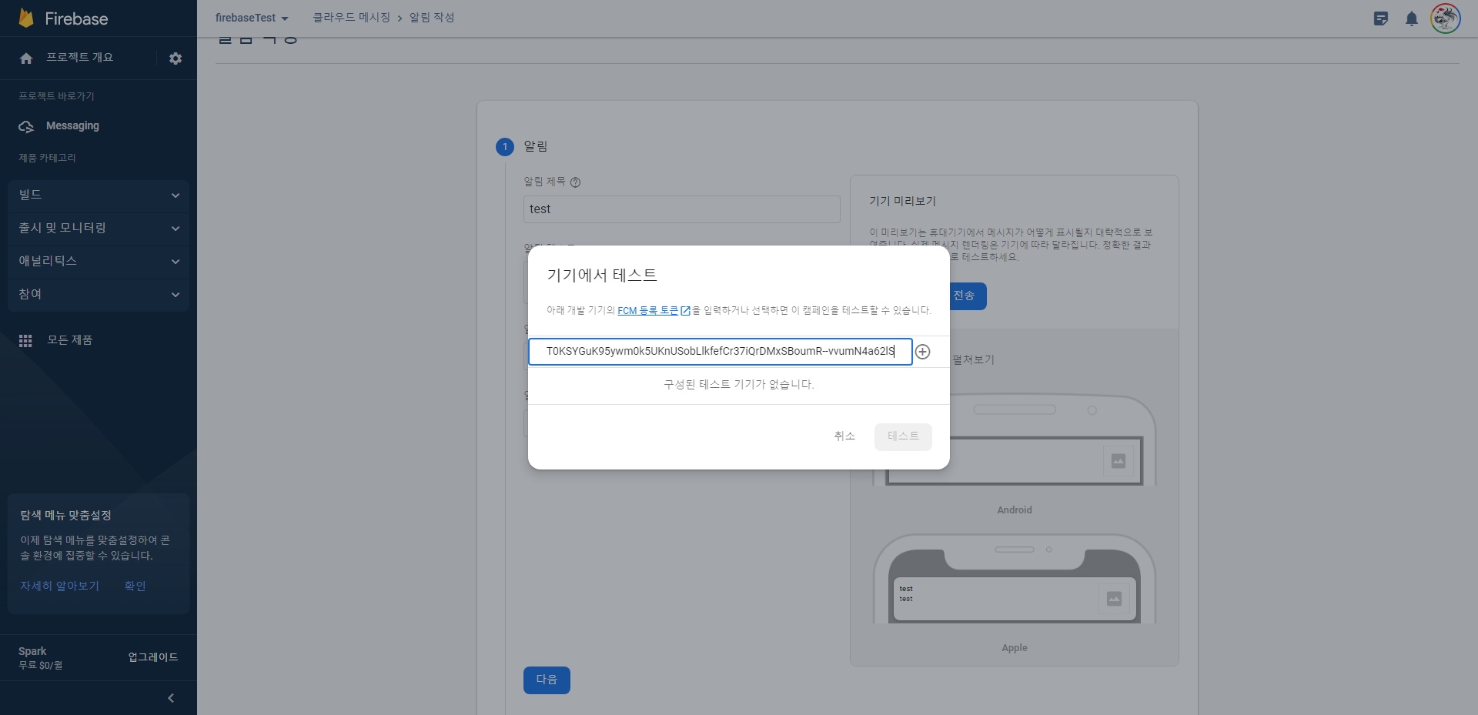Open the user account avatar
Screen dimensions: 1478x715
(x=1446, y=18)
